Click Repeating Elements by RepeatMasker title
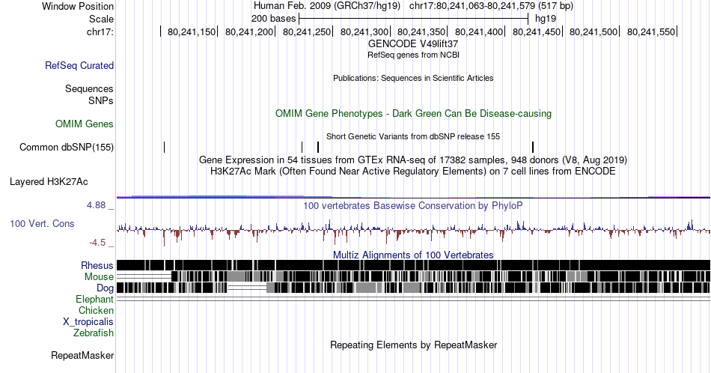The image size is (711, 373). click(413, 345)
